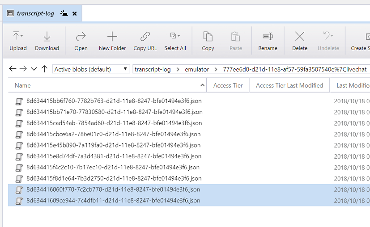Click blob icon of 8d634415cad54ab file
370x227 pixels.
(x=19, y=123)
